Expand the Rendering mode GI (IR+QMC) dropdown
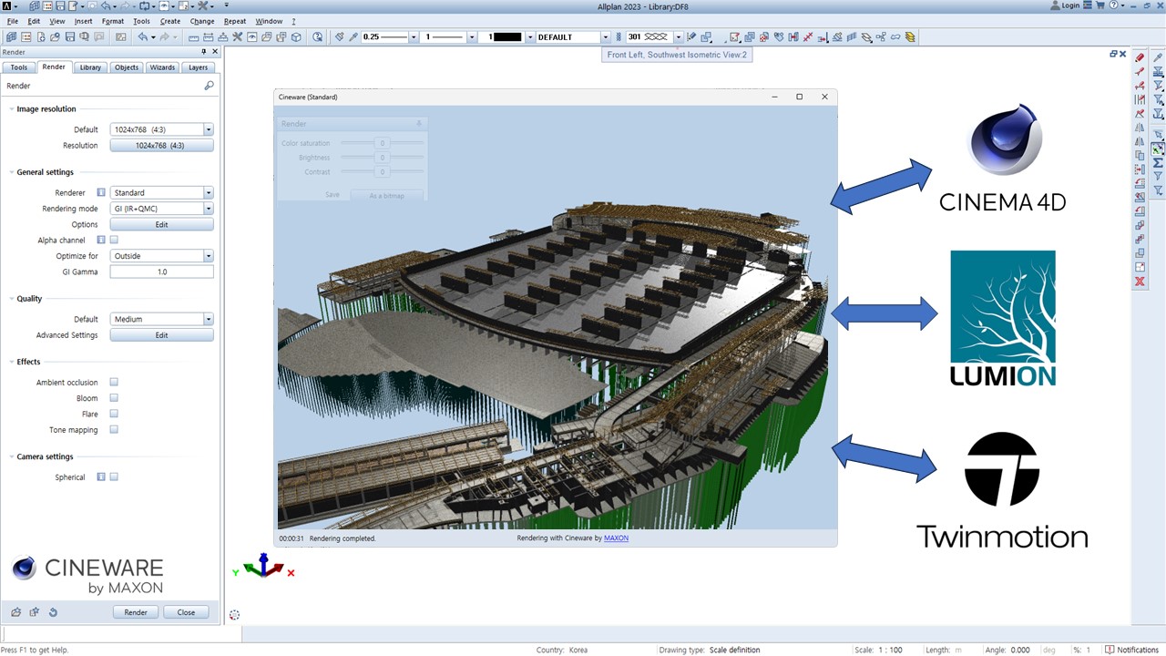The width and height of the screenshot is (1166, 656). tap(161, 209)
